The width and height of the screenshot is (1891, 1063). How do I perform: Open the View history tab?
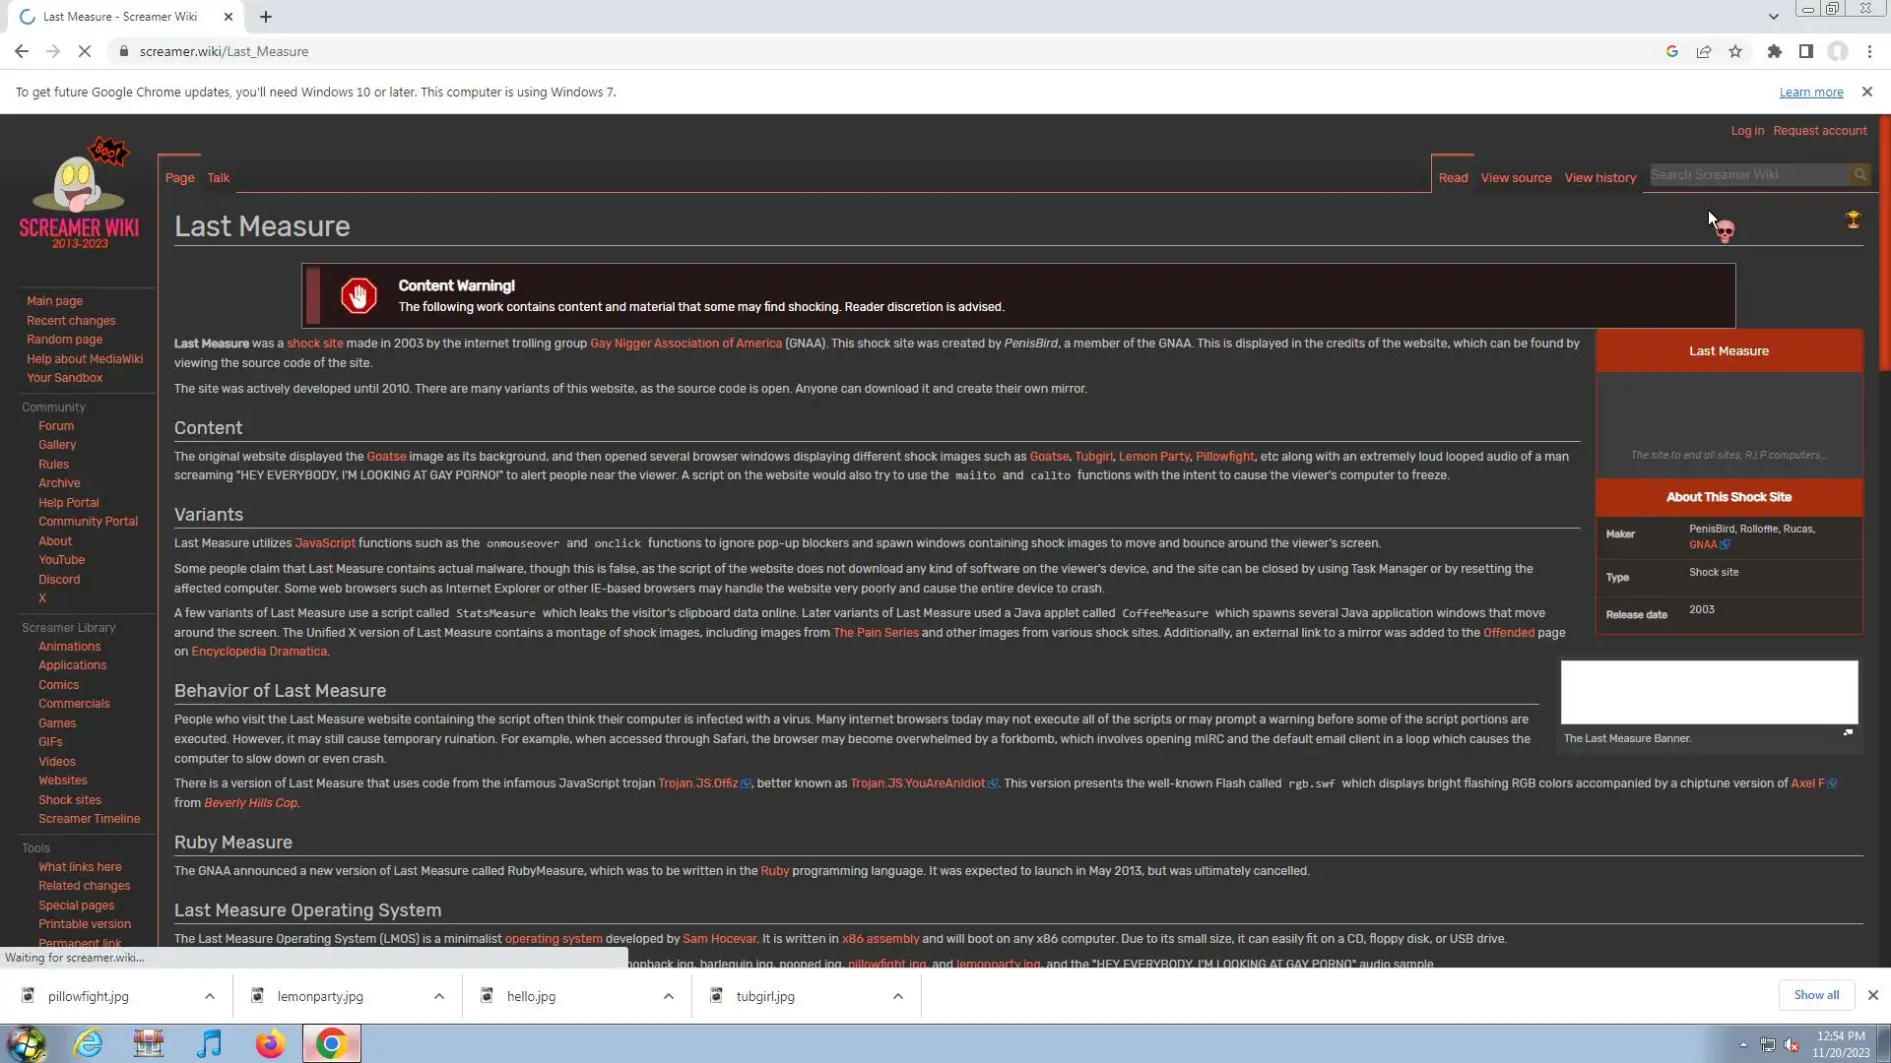click(1599, 178)
